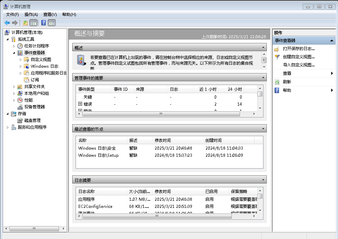Click the 事件类型 column header
This screenshot has height=239, width=338.
pyautogui.click(x=94, y=89)
